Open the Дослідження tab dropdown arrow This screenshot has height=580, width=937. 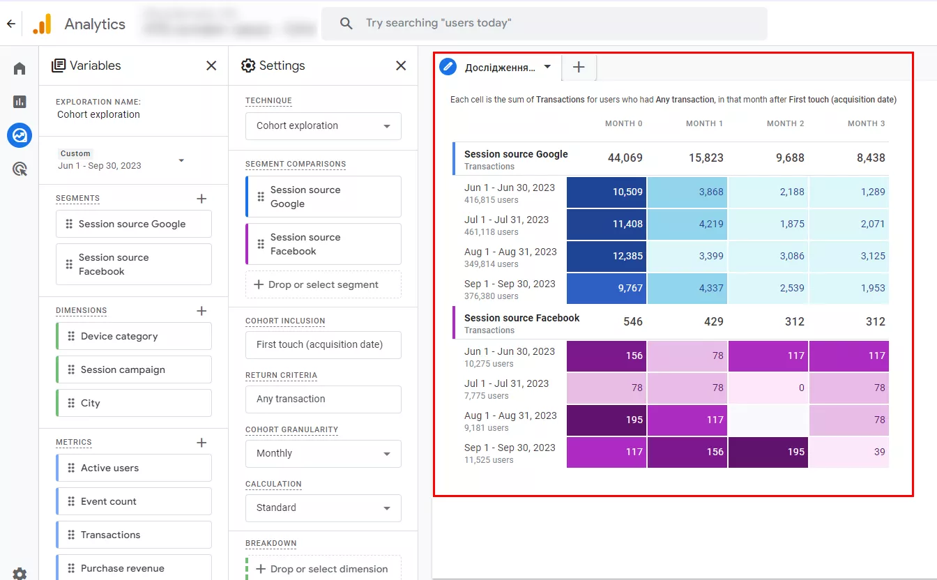[x=547, y=67]
